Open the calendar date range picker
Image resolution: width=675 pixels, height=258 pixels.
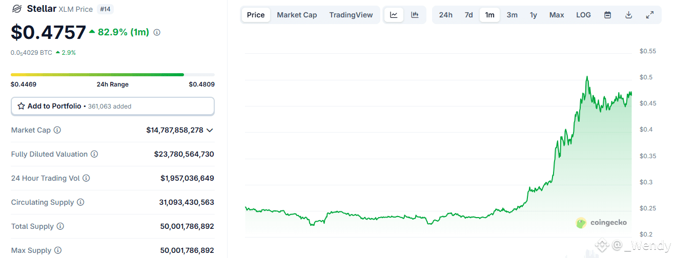click(x=607, y=15)
